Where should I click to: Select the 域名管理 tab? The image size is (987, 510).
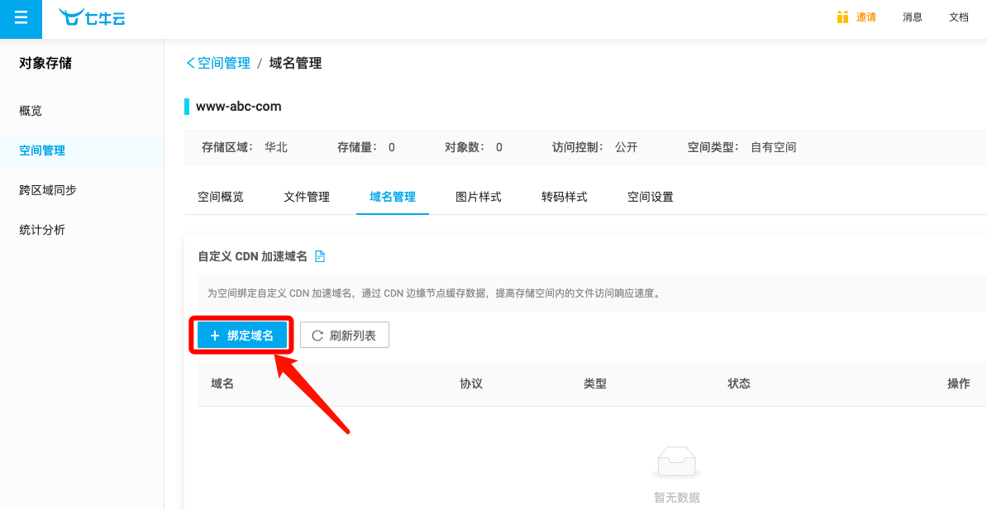click(393, 197)
